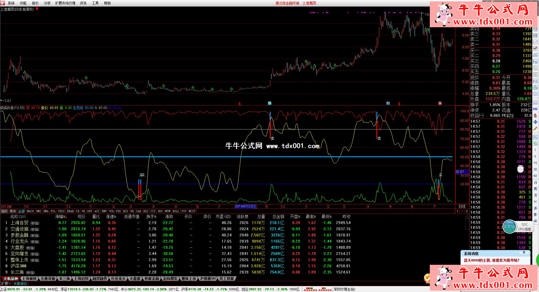Switch to 沪港通SH sector tab

pos(208,279)
